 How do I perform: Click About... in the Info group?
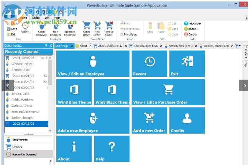[x=191, y=29]
